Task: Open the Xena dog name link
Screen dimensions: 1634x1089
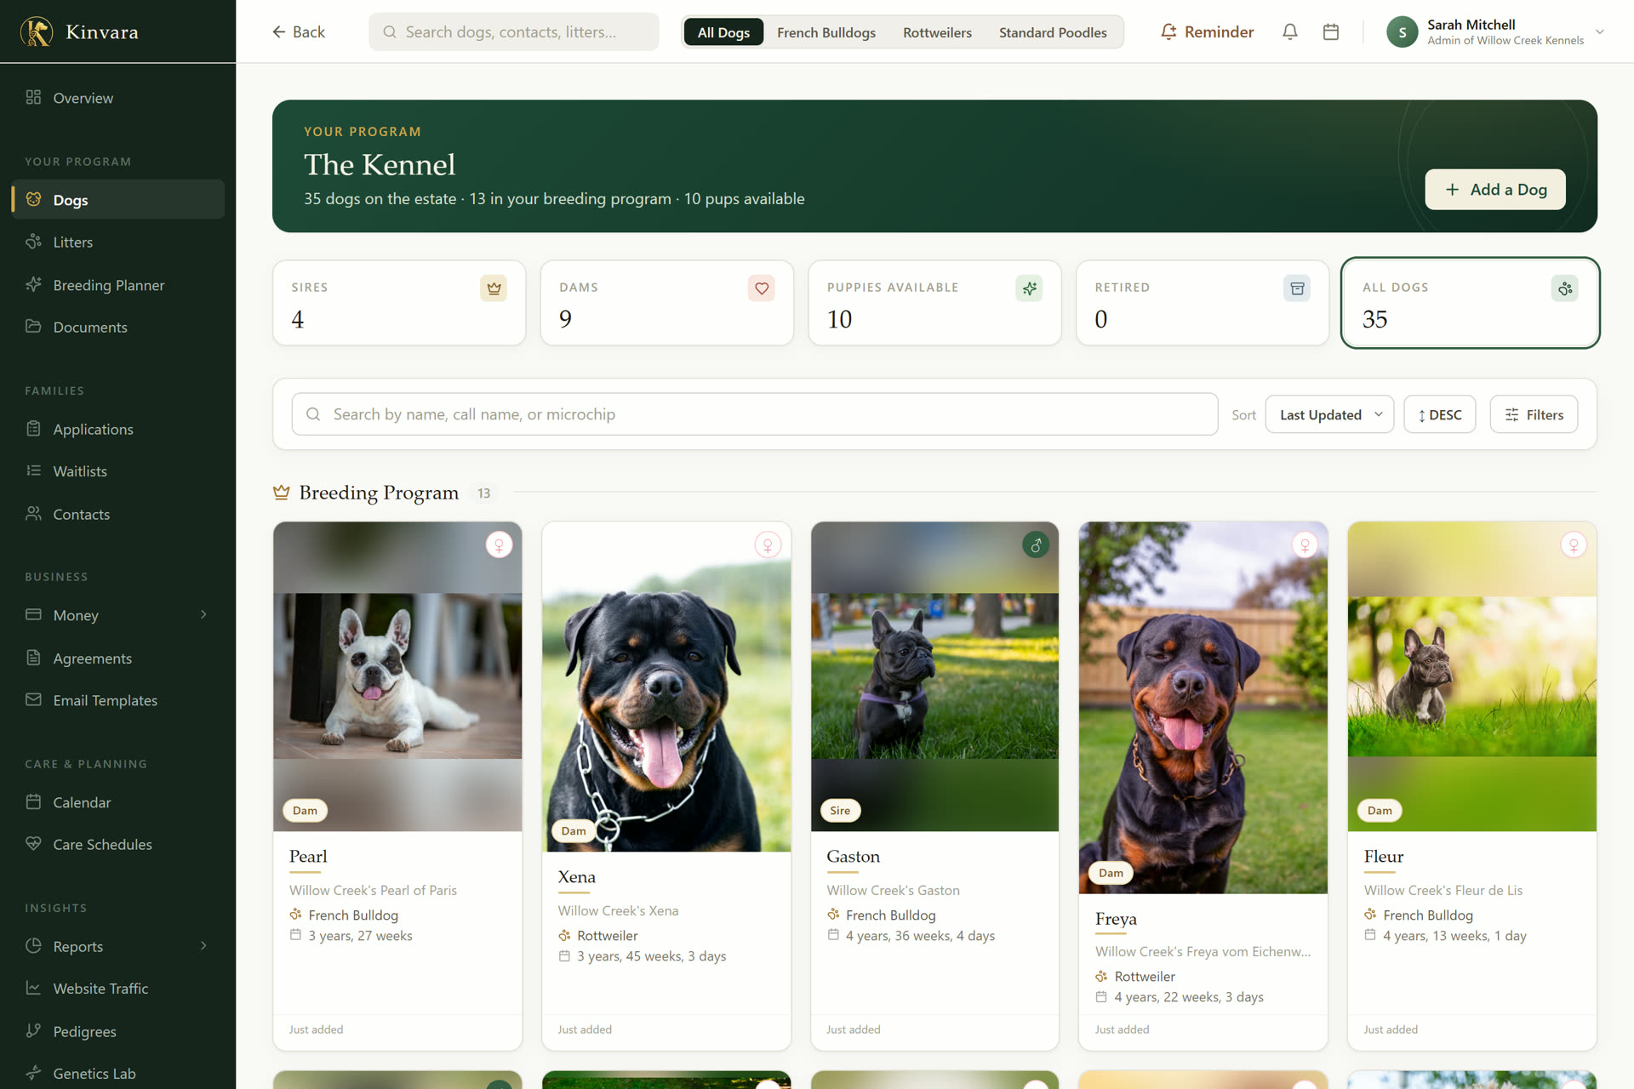Action: (x=576, y=876)
